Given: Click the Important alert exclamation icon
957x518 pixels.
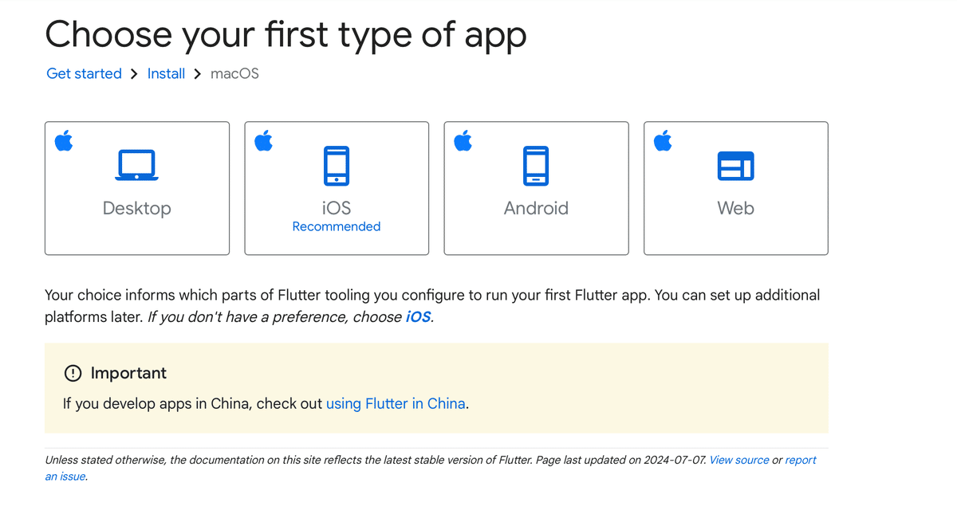Looking at the screenshot, I should point(73,373).
